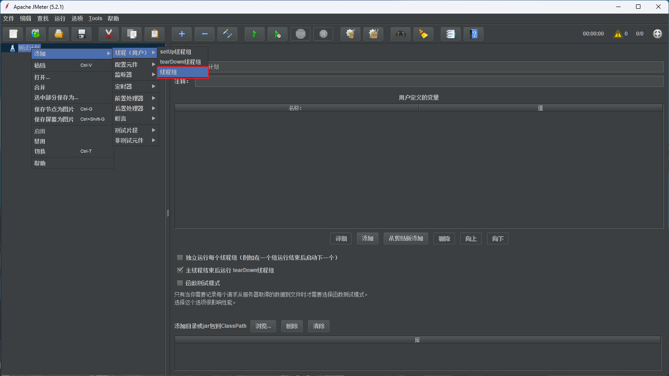This screenshot has height=376, width=669.
Task: Click Start no pauses icon
Action: [x=278, y=34]
